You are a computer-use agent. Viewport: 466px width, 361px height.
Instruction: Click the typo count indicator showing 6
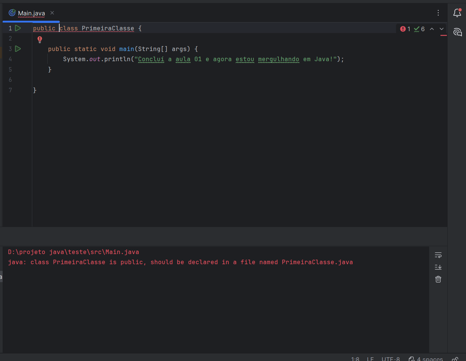pos(419,29)
